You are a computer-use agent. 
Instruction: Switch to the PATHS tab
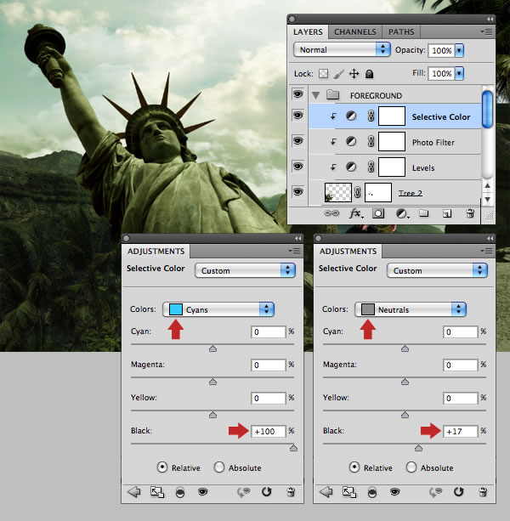coord(401,32)
